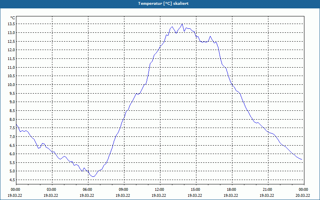The height and width of the screenshot is (200, 320).
Task: Click the '12:00' x-axis time label
Action: 159,190
